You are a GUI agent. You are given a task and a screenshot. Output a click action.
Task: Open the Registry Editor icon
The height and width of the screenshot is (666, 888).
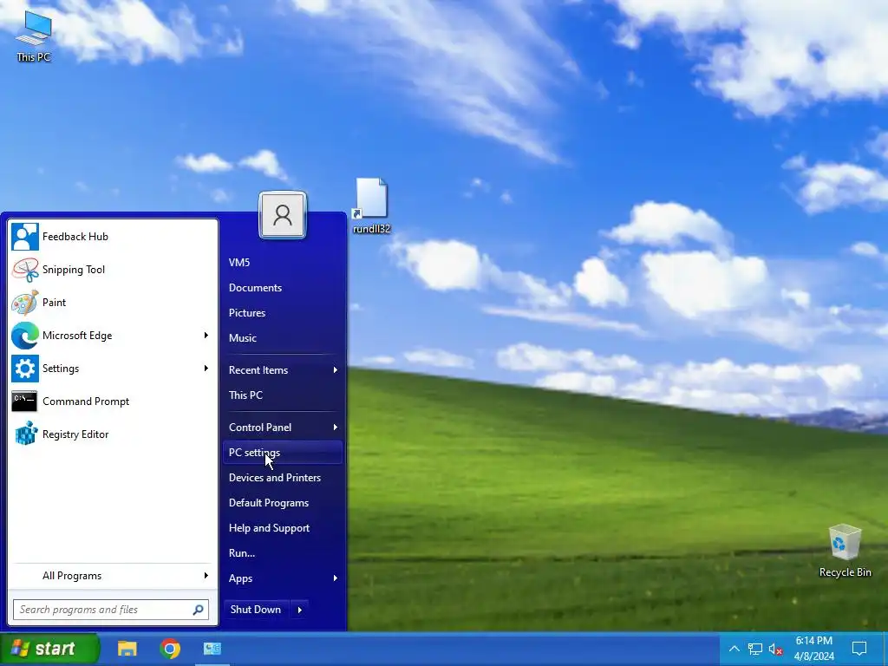coord(25,434)
